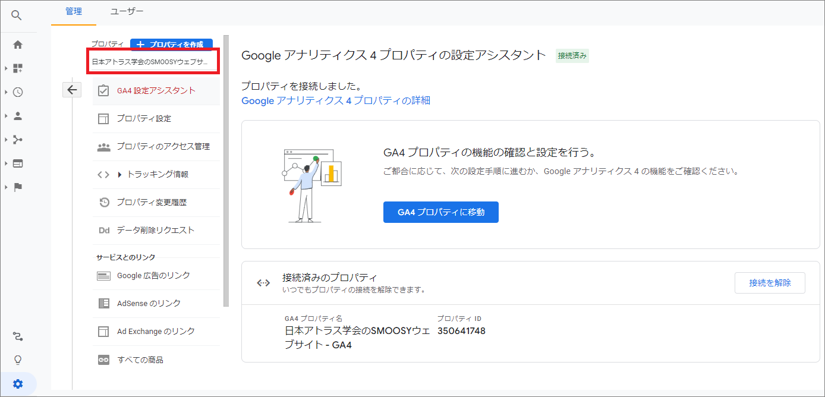
Task: Expand the トラッキング情報 triangle
Action: [119, 175]
